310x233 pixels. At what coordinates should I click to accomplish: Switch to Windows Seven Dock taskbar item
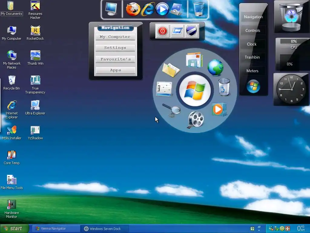point(105,229)
